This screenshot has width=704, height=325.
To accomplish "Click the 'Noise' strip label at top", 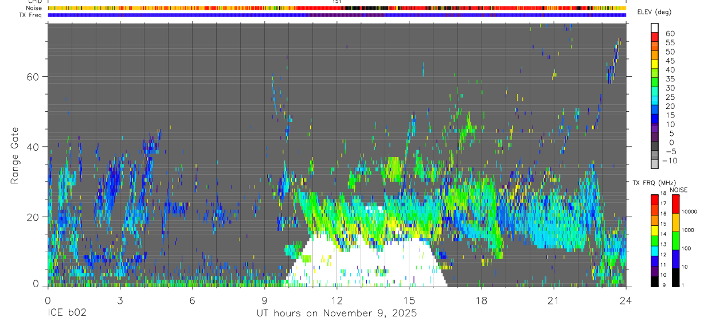I will (34, 8).
